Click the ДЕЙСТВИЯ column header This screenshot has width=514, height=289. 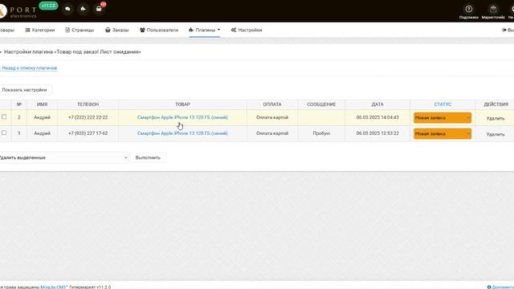click(x=496, y=104)
